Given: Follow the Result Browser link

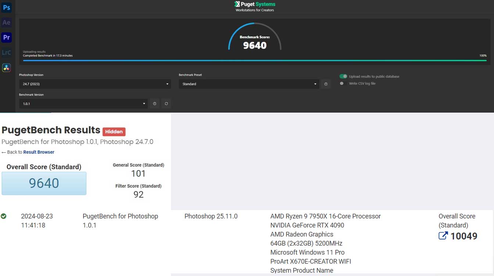Looking at the screenshot, I should click(39, 152).
